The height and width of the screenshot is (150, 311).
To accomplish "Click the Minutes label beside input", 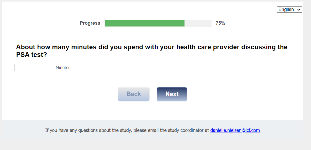I will [63, 68].
